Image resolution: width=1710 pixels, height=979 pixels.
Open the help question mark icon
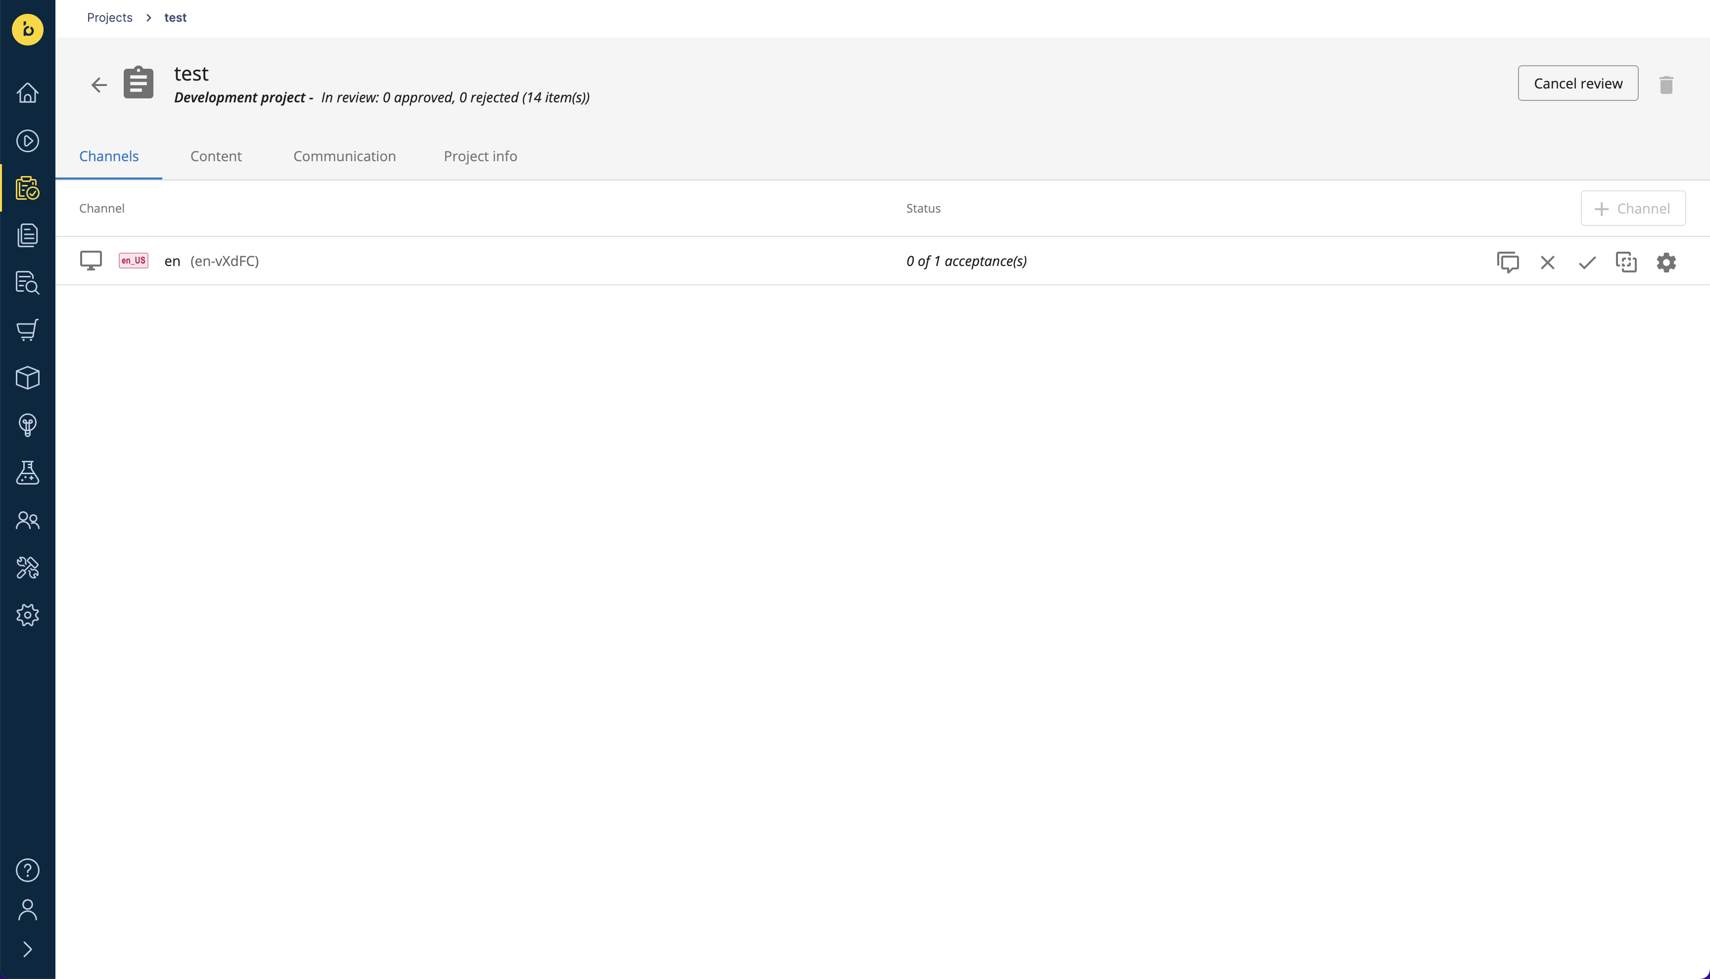28,870
